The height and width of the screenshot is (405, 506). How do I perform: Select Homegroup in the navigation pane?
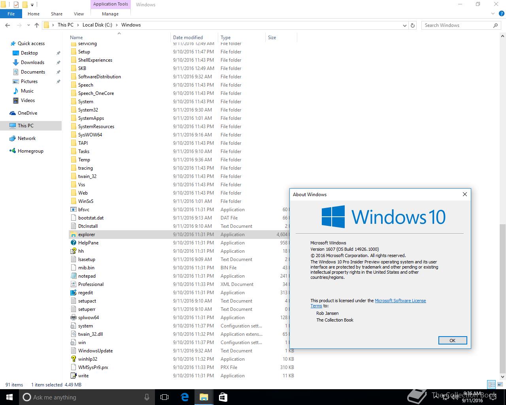pos(30,151)
